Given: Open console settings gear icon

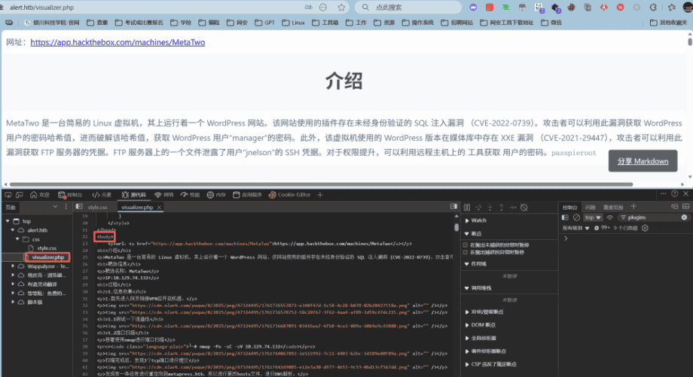Looking at the screenshot, I should point(646,228).
